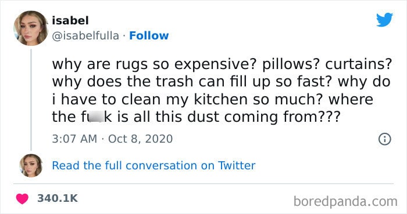The image size is (407, 214).
Task: Click the display name isabel
Action: pos(70,20)
